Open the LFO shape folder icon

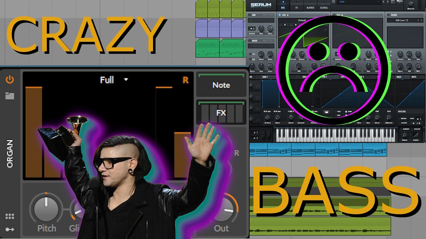[326, 112]
